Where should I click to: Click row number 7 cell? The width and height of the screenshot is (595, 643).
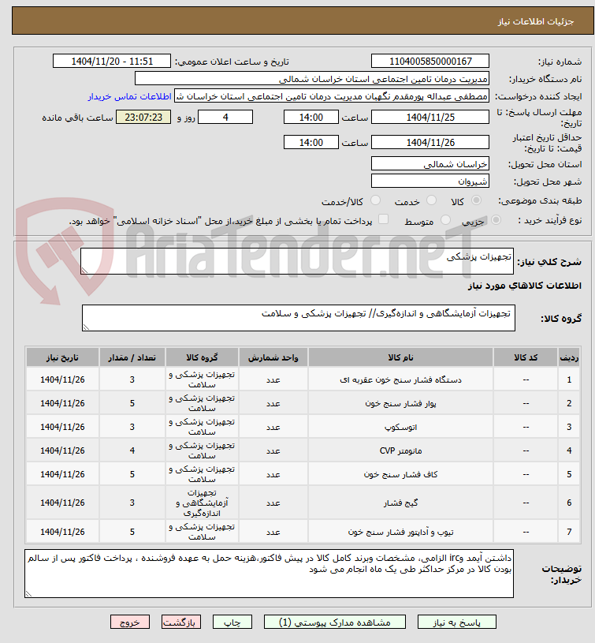tap(569, 532)
